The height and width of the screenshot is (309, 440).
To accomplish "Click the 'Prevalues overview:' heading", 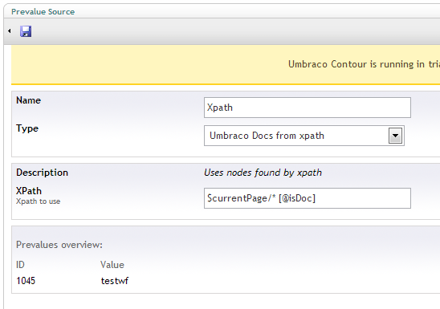I will [x=59, y=245].
